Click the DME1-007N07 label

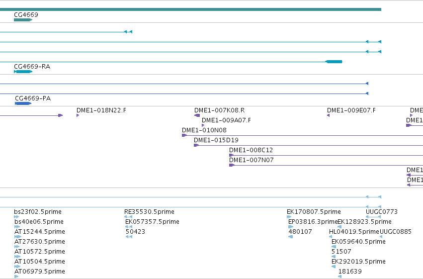point(252,160)
